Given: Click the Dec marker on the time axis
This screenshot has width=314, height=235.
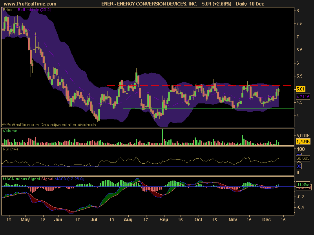Looking at the screenshot, I should (x=267, y=220).
